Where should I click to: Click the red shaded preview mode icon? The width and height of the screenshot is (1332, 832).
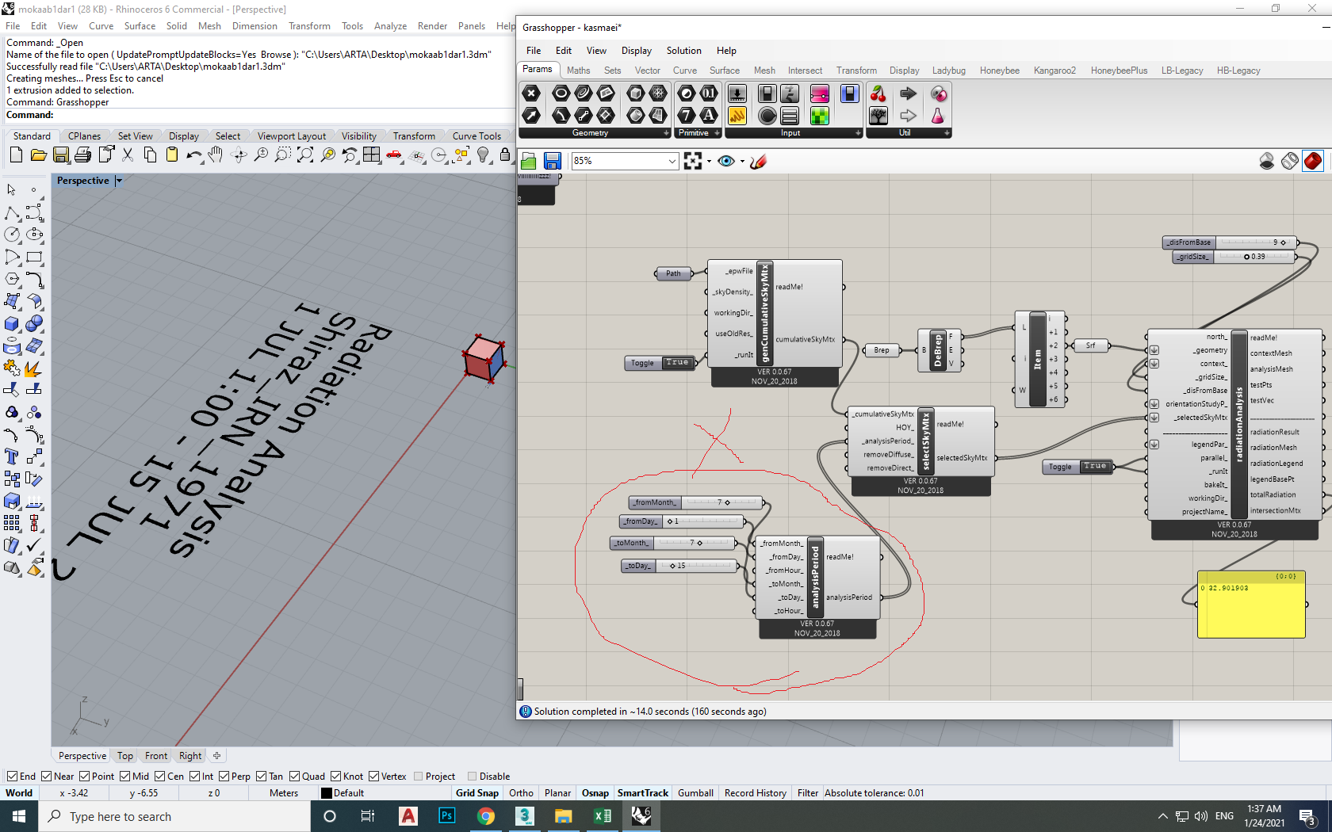[x=1313, y=162]
